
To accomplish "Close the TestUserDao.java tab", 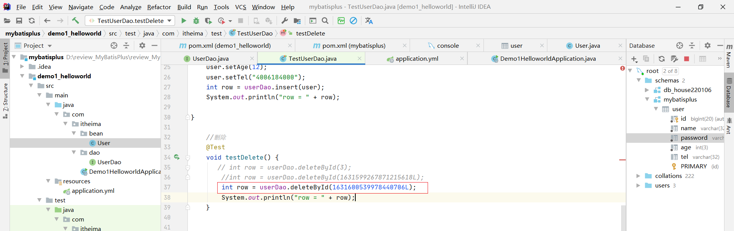I will (x=360, y=58).
